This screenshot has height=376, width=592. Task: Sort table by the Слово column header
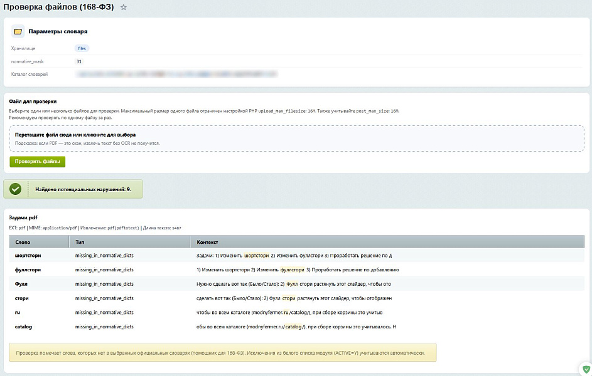pyautogui.click(x=23, y=242)
